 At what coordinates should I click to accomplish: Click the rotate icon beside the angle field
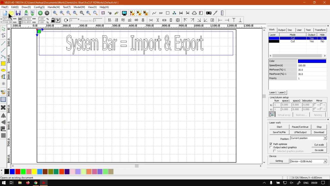pos(66,20)
